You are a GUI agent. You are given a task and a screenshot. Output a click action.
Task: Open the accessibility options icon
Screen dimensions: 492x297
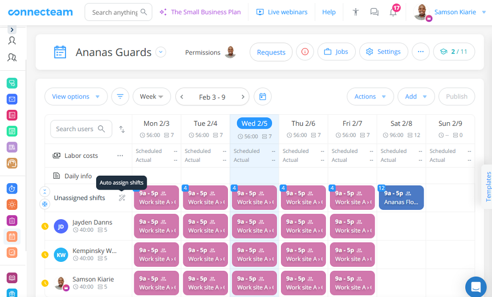coord(355,12)
